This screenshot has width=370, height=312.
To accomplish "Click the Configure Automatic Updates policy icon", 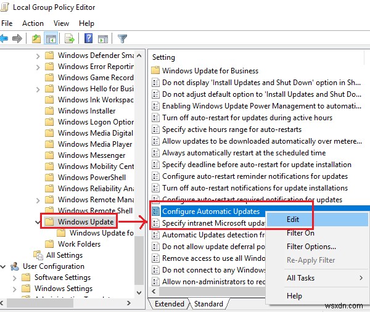I will (155, 211).
